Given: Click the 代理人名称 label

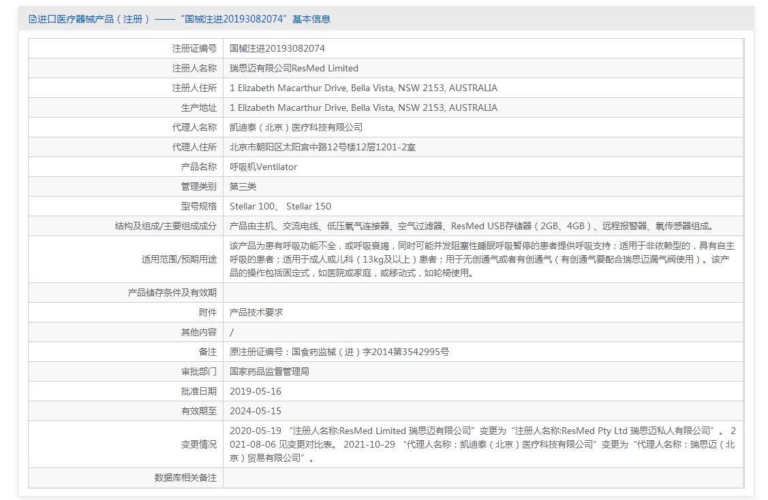Looking at the screenshot, I should (194, 127).
